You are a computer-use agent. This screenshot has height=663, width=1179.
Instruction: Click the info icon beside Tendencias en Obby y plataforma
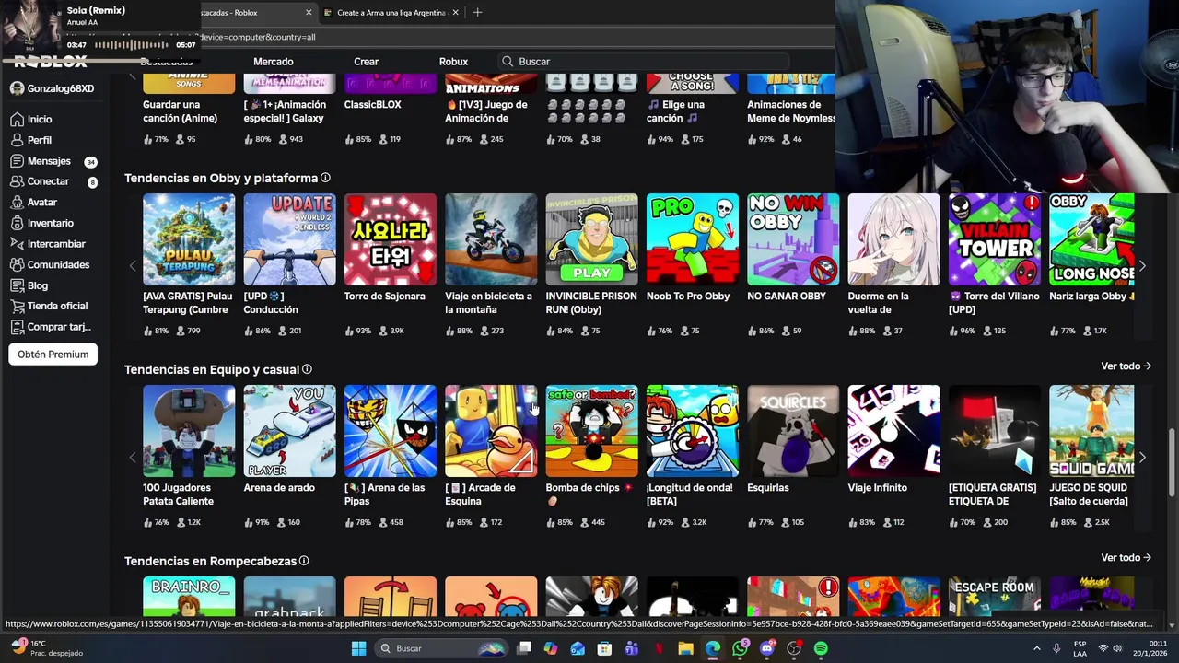[x=325, y=178]
